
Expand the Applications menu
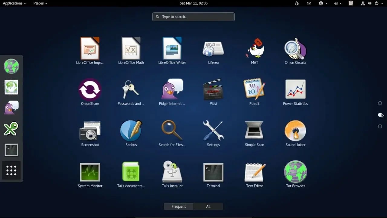coord(14,3)
